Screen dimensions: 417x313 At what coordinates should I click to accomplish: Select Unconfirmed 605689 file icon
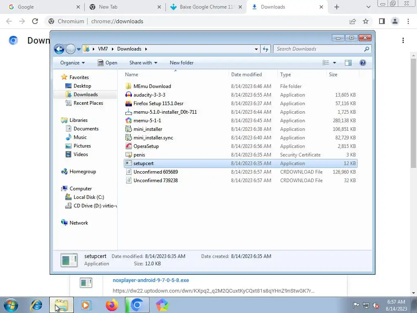click(x=128, y=172)
